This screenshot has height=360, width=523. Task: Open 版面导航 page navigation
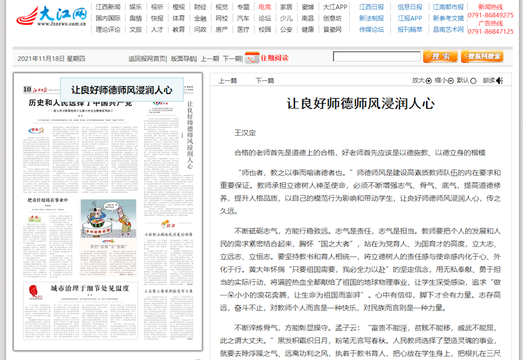184,59
